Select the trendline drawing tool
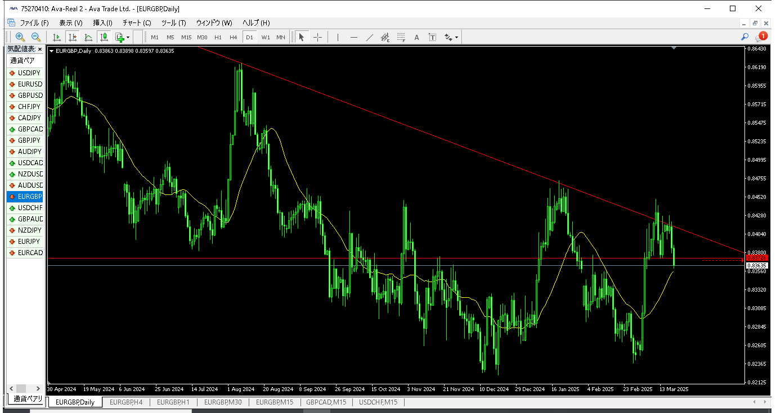 [x=369, y=37]
